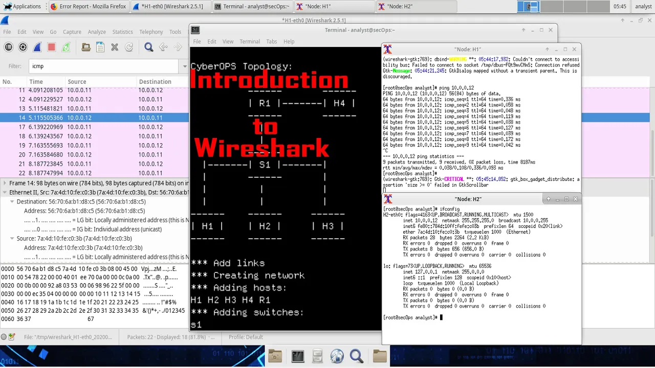
Task: Click the Node: H2 terminal prompt line
Action: pyautogui.click(x=412, y=317)
